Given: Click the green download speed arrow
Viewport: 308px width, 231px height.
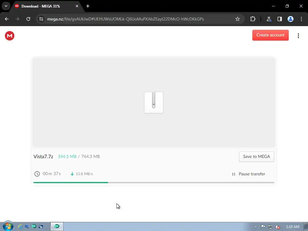Looking at the screenshot, I should coord(72,174).
